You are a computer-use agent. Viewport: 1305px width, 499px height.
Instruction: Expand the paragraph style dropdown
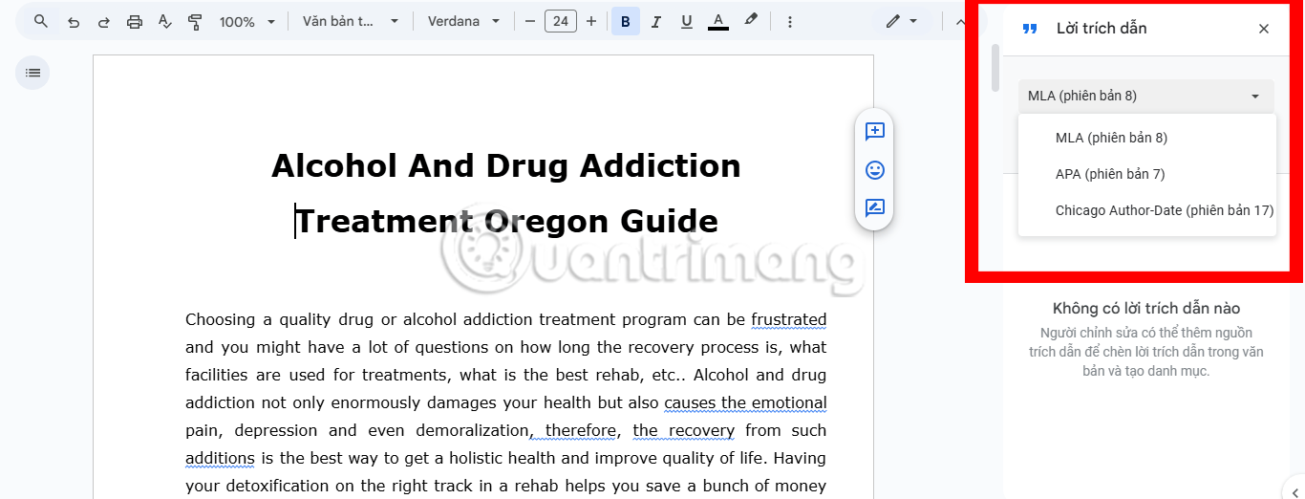(x=351, y=21)
